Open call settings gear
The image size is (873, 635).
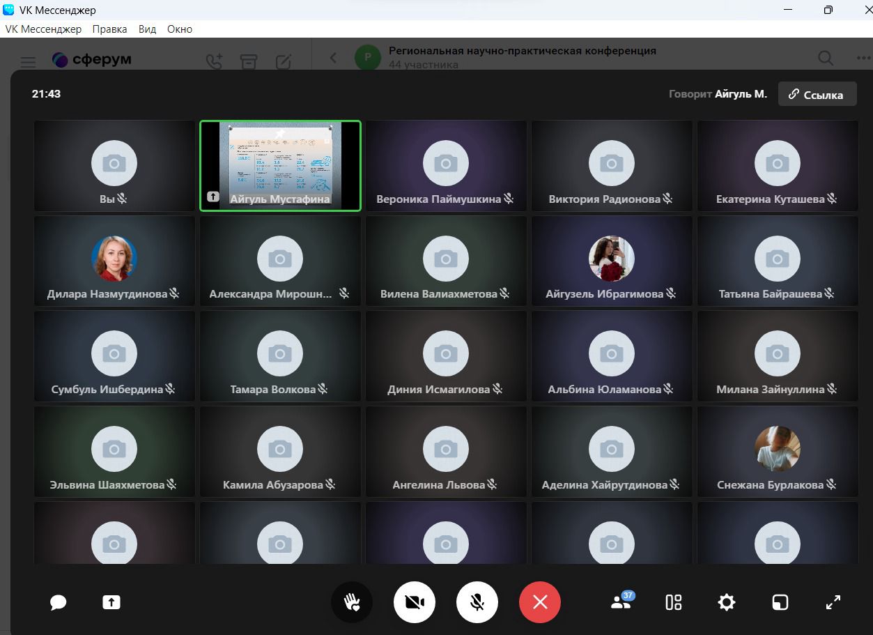[x=727, y=602]
